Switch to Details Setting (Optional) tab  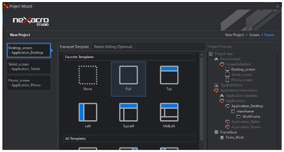point(113,47)
